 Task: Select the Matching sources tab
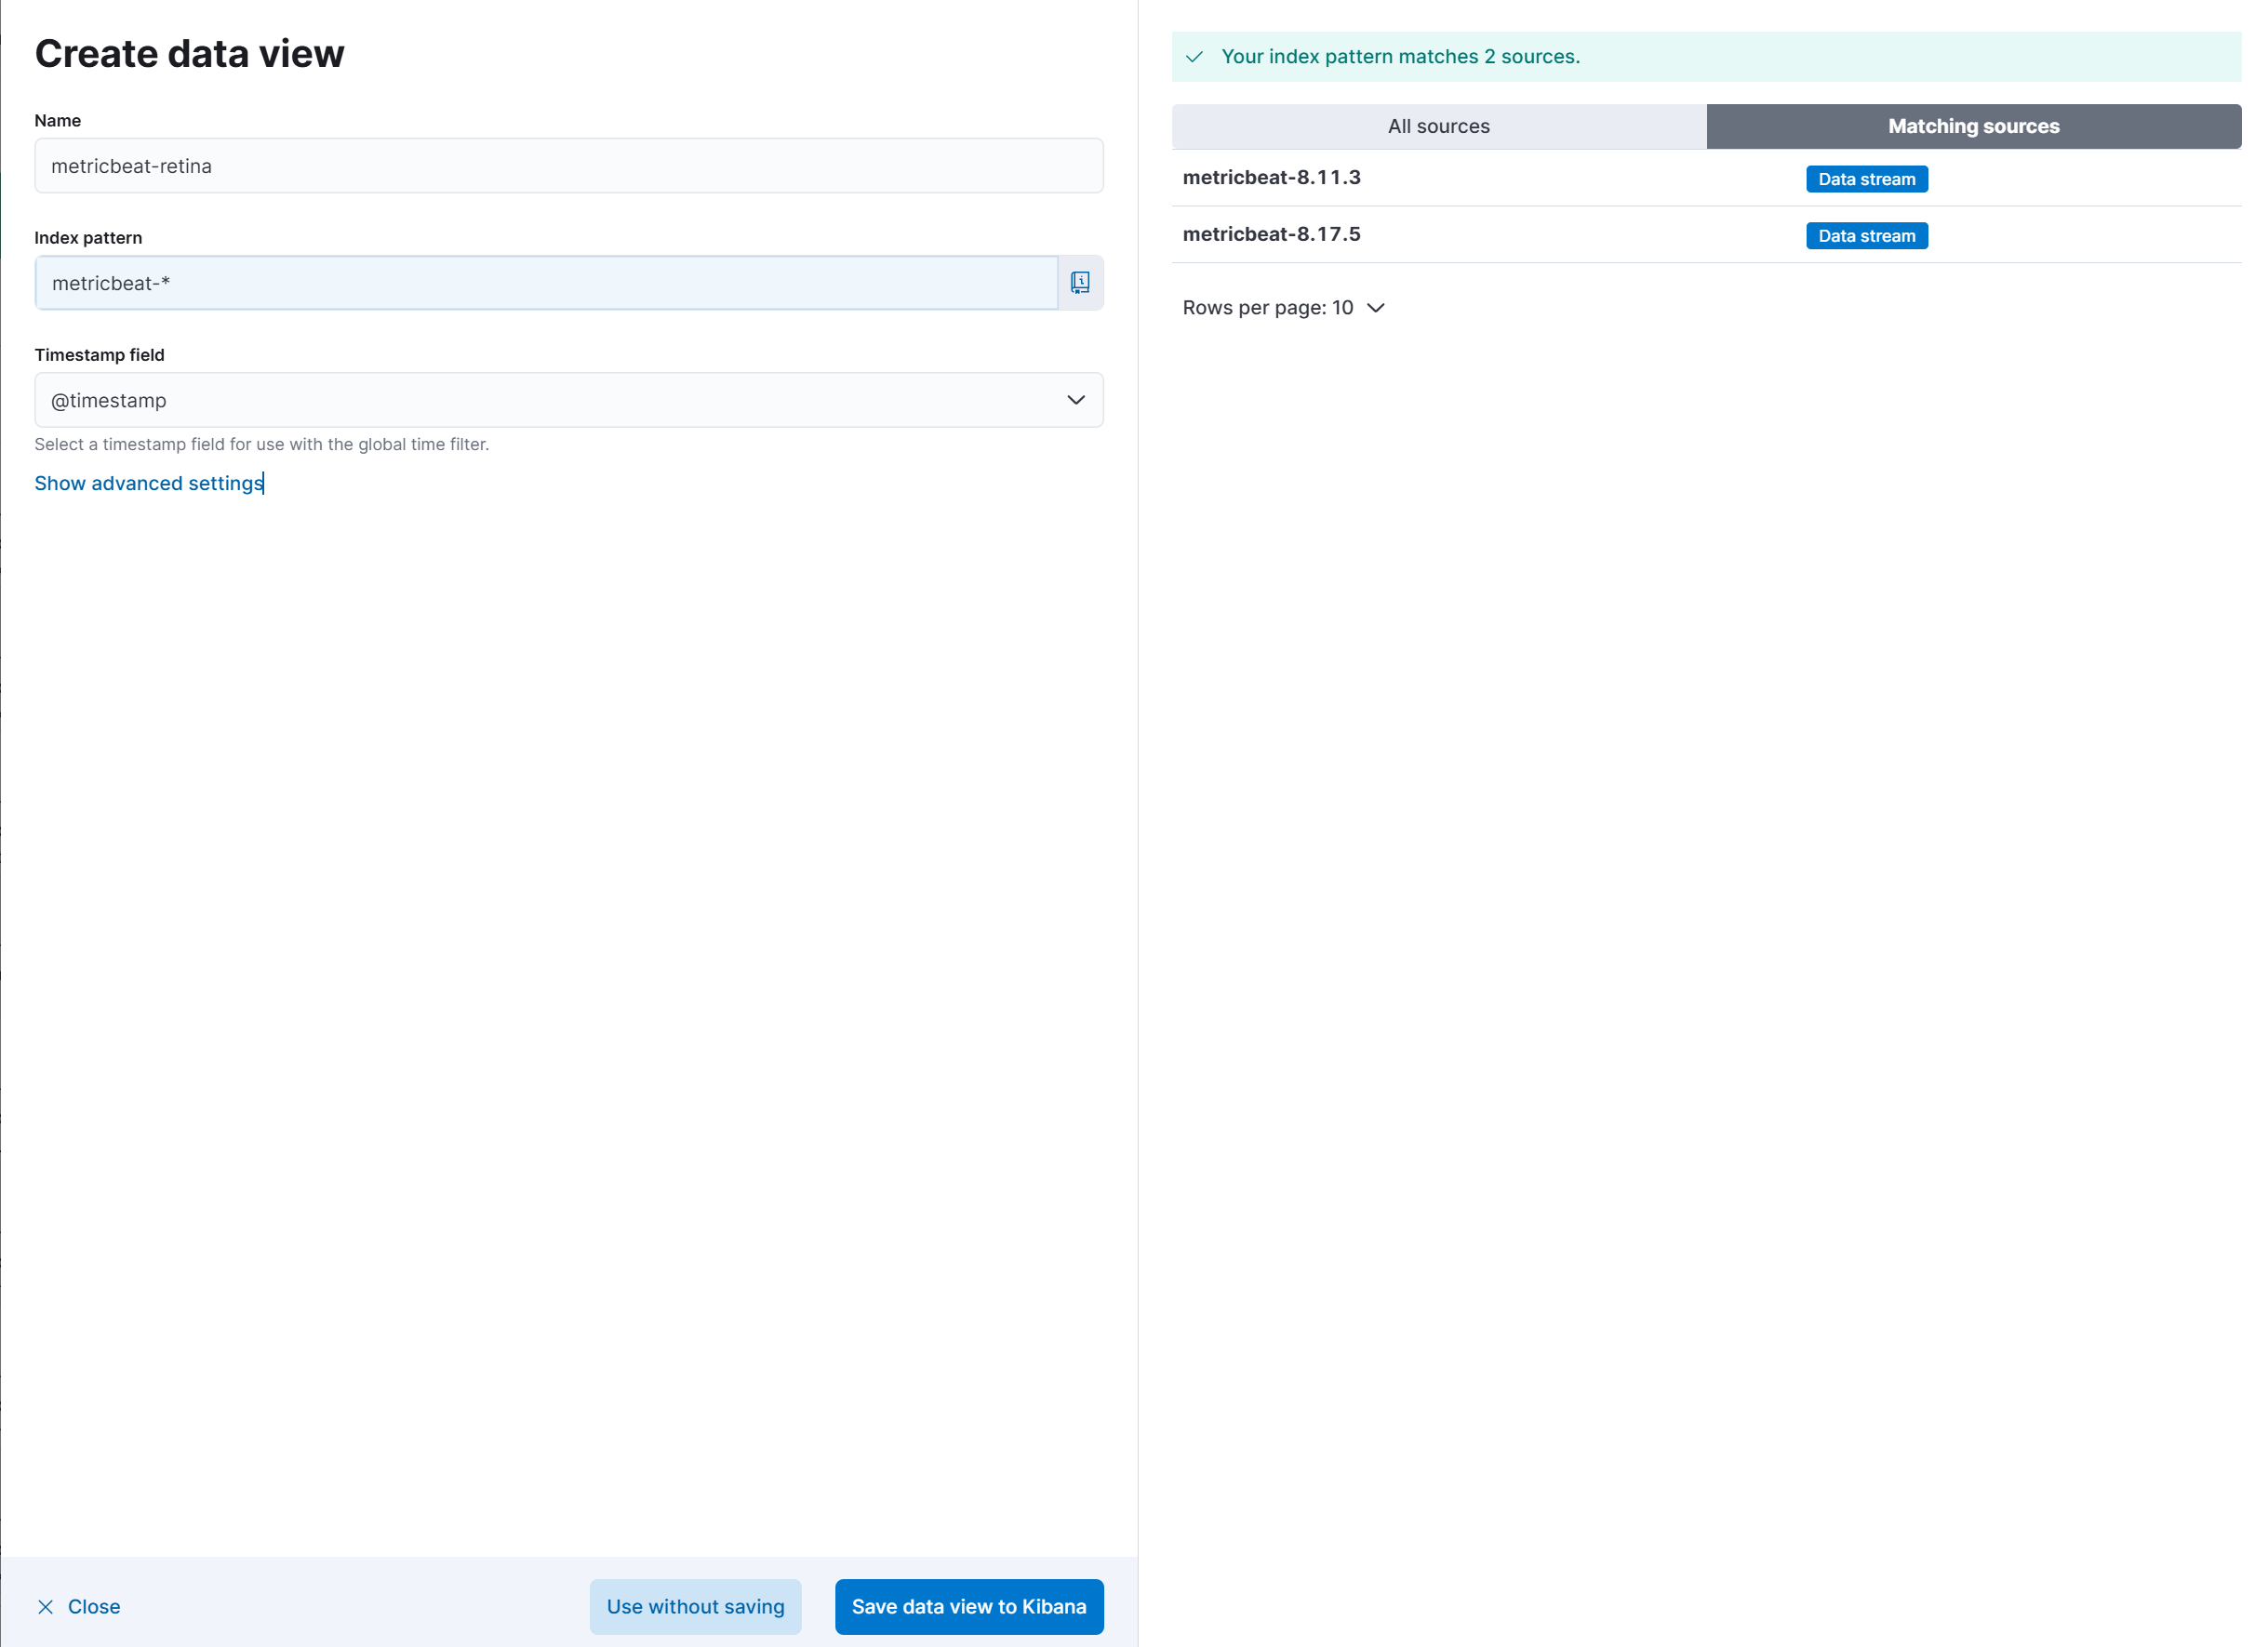click(x=1973, y=126)
